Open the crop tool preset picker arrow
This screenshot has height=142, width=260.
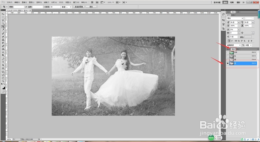point(7,7)
